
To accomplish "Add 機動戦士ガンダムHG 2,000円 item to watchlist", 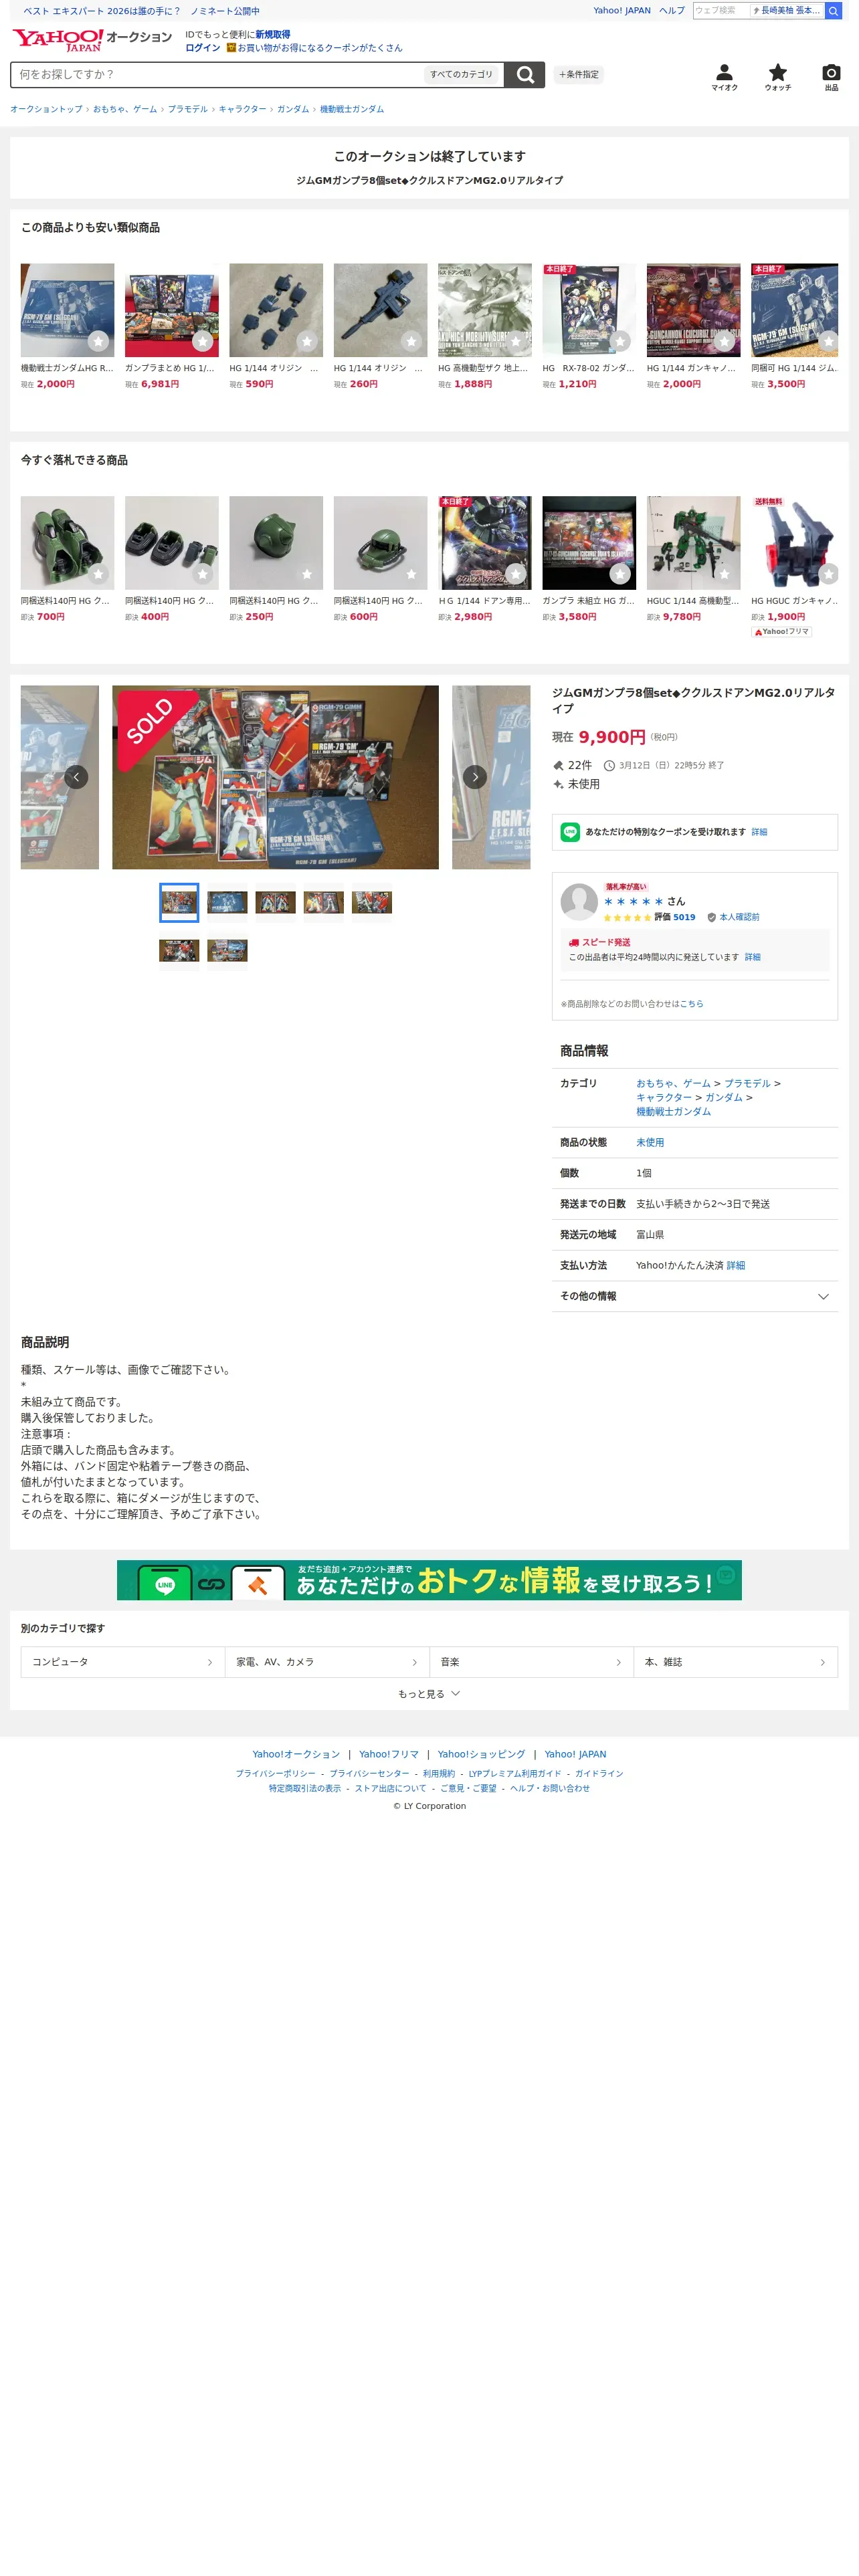I will [x=98, y=341].
